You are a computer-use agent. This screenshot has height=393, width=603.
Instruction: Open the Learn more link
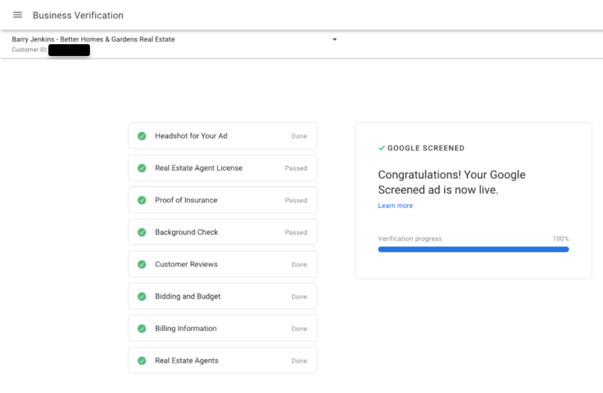pos(395,206)
